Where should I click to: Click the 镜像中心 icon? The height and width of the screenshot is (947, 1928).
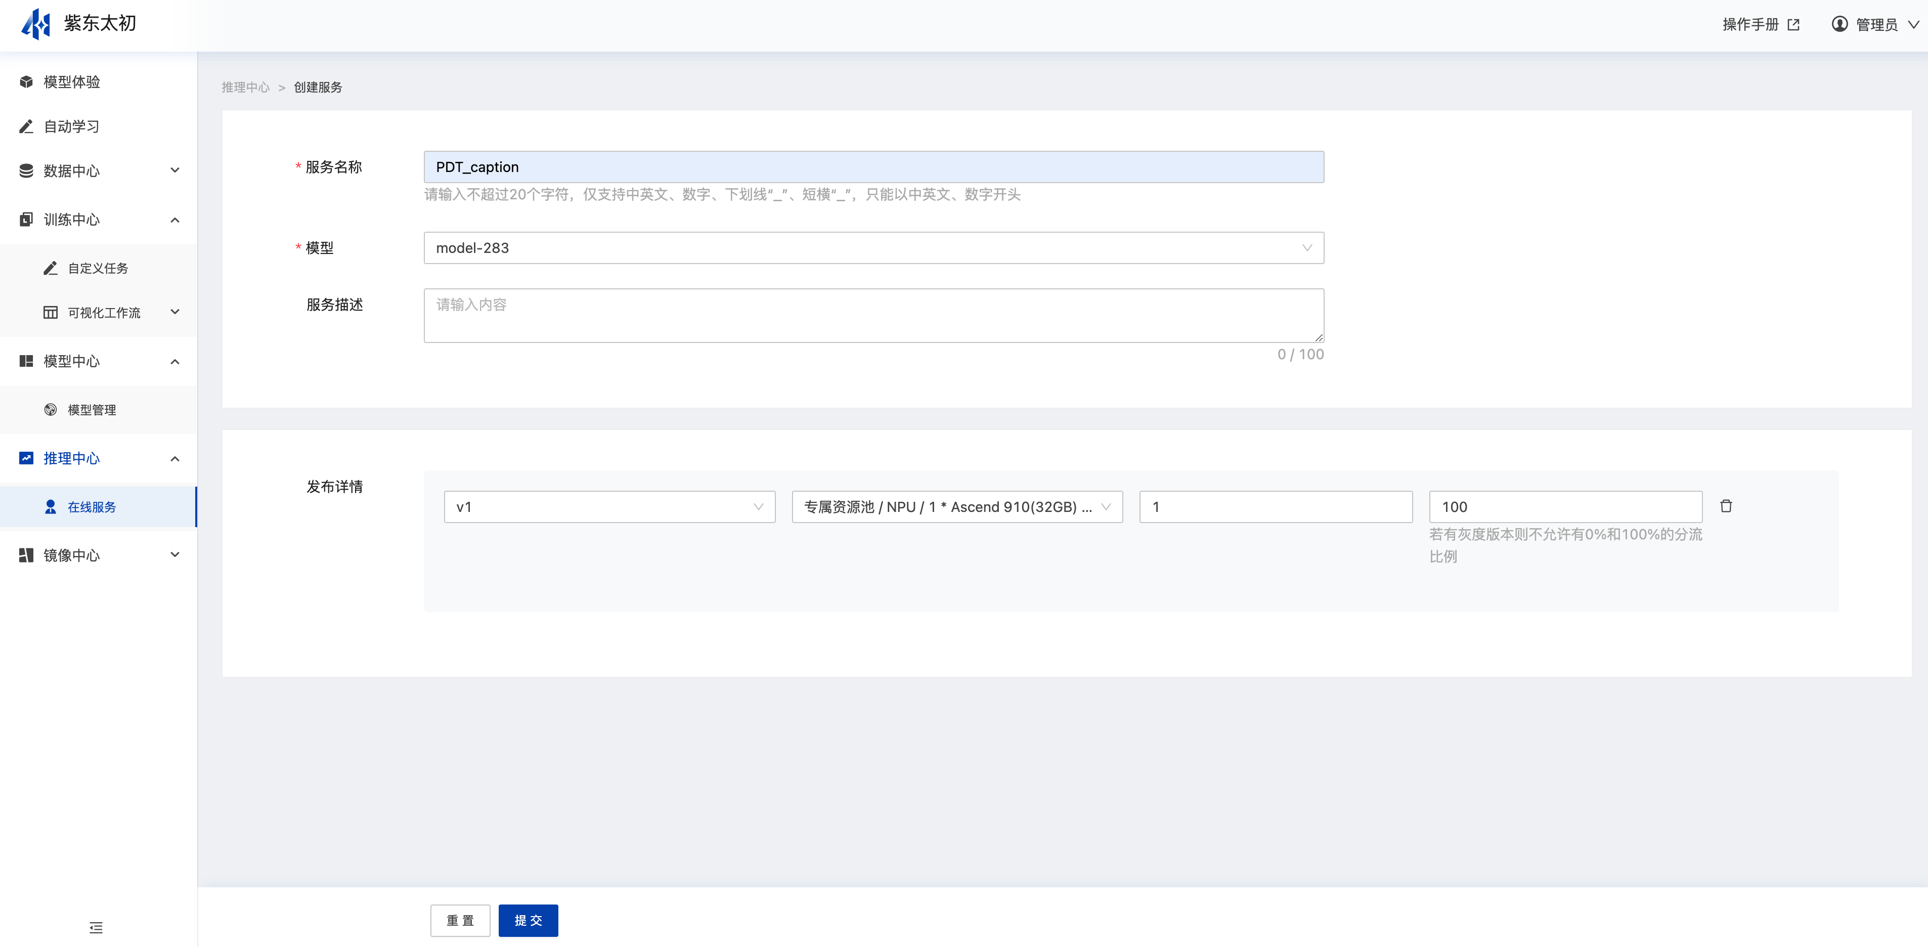[26, 555]
